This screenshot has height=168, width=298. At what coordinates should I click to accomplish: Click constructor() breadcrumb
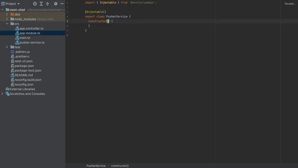point(120,166)
